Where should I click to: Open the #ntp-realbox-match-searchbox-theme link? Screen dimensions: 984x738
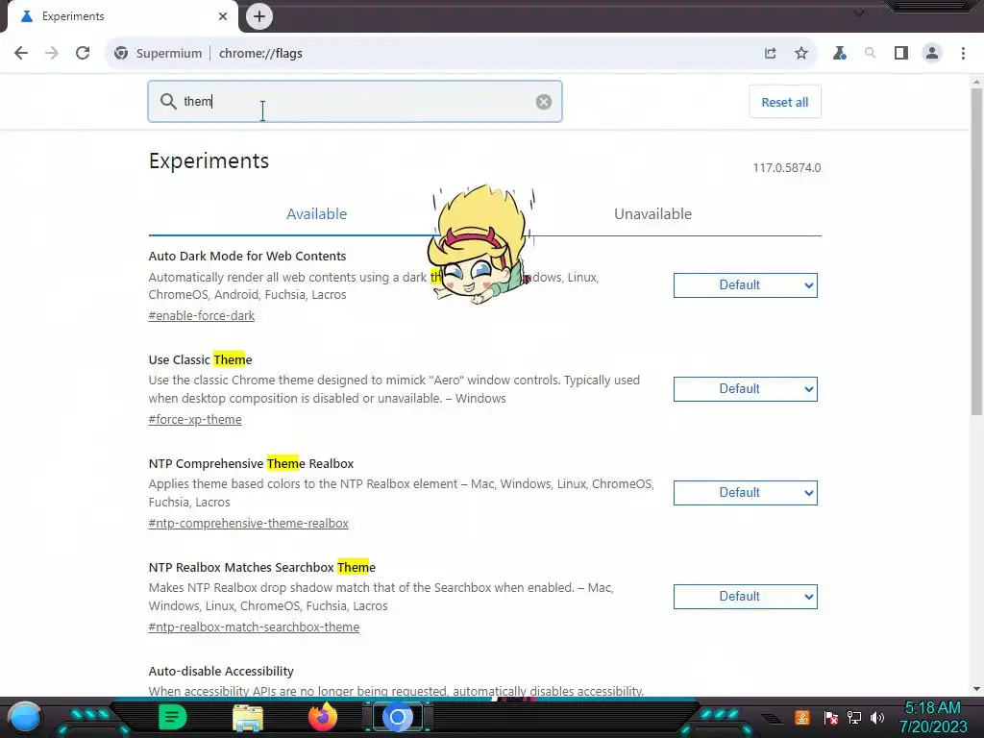click(x=254, y=627)
